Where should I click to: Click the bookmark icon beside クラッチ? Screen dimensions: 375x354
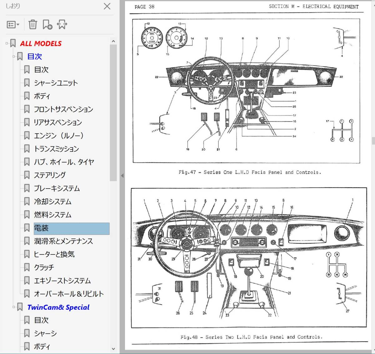tap(27, 267)
